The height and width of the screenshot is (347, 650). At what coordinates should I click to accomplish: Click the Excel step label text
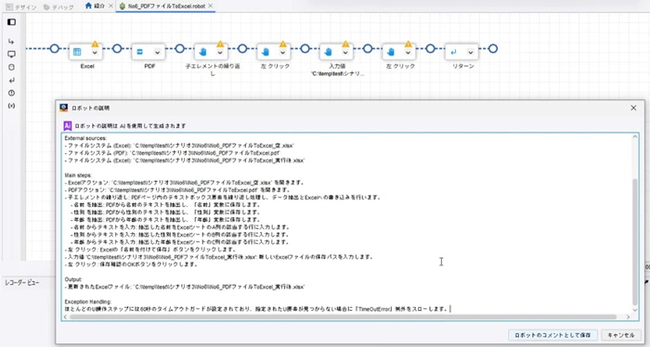[x=87, y=66]
